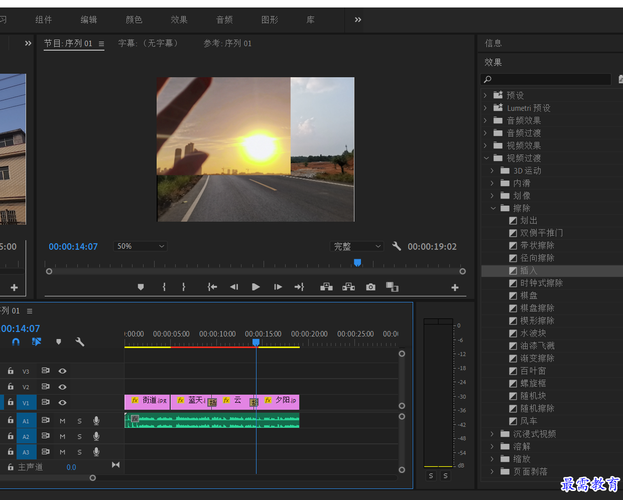
Task: Open the comparison view button
Action: (x=392, y=287)
